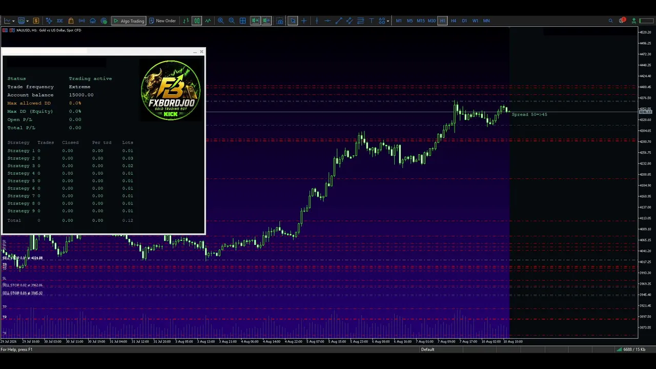Open the chart profiles dropdown
The height and width of the screenshot is (369, 656).
tap(23, 20)
